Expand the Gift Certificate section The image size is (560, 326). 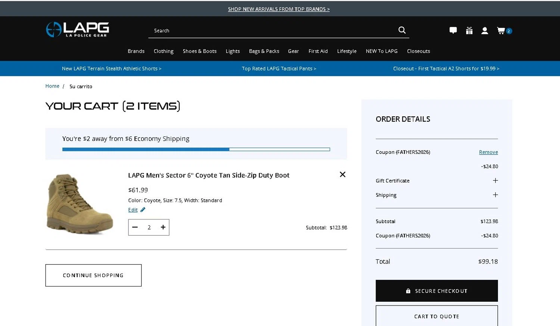(495, 180)
